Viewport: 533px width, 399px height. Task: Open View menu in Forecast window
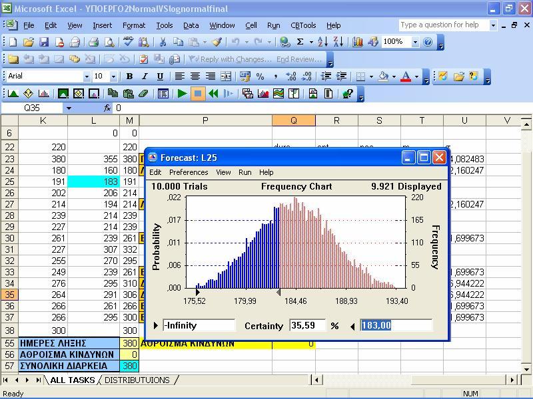(x=223, y=172)
